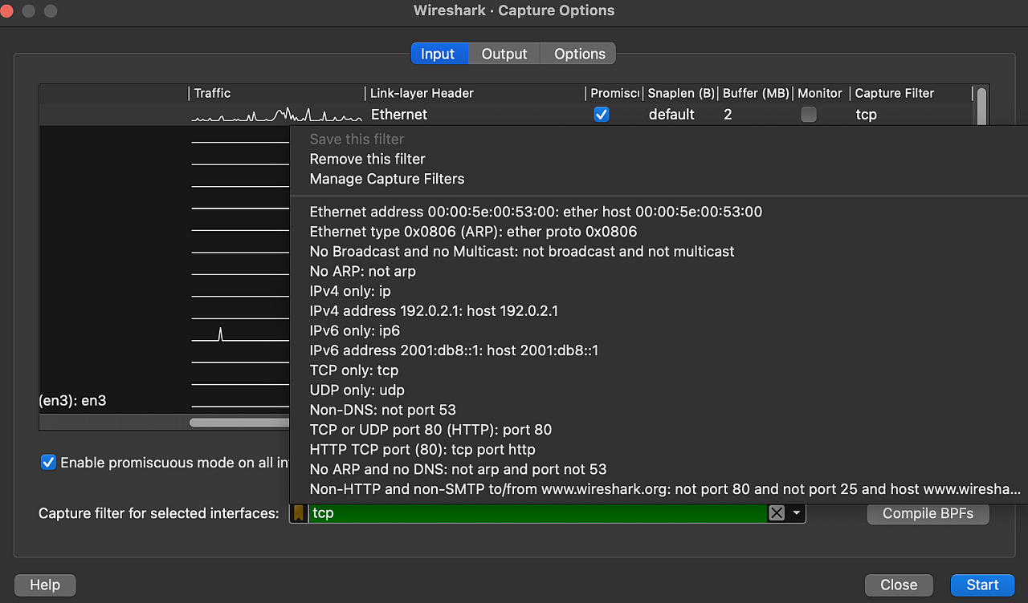
Task: Click the Capture Filter column header
Action: point(912,93)
